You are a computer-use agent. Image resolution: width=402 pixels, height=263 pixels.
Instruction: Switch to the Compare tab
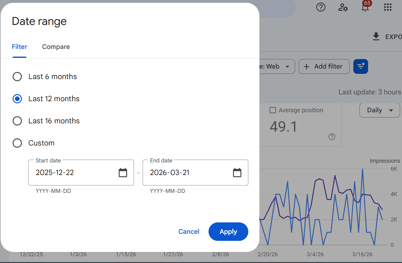(x=56, y=46)
